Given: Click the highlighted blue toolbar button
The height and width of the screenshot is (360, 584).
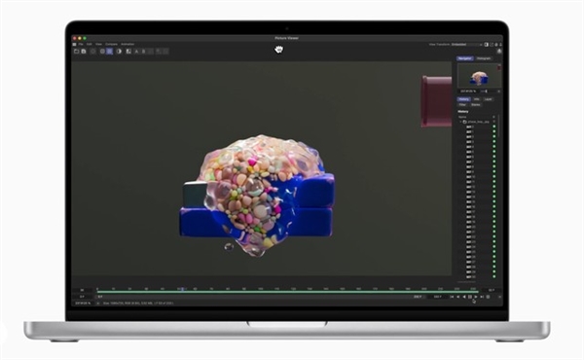Looking at the screenshot, I should (x=109, y=52).
